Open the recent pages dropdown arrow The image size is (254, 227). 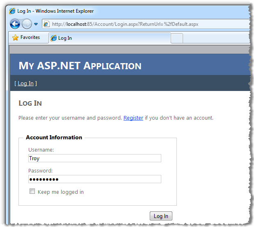(36, 24)
